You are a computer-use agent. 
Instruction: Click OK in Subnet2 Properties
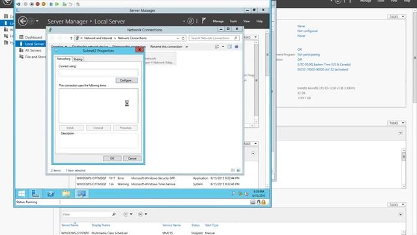112,158
